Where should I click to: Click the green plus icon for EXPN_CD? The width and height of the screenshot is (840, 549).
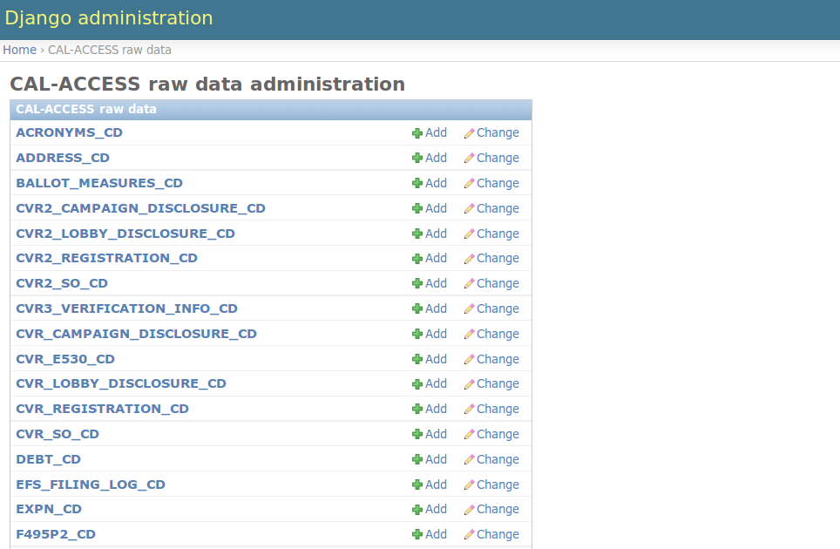point(417,510)
